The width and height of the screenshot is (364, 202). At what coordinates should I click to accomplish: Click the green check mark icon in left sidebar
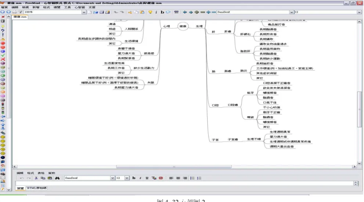tap(3, 55)
